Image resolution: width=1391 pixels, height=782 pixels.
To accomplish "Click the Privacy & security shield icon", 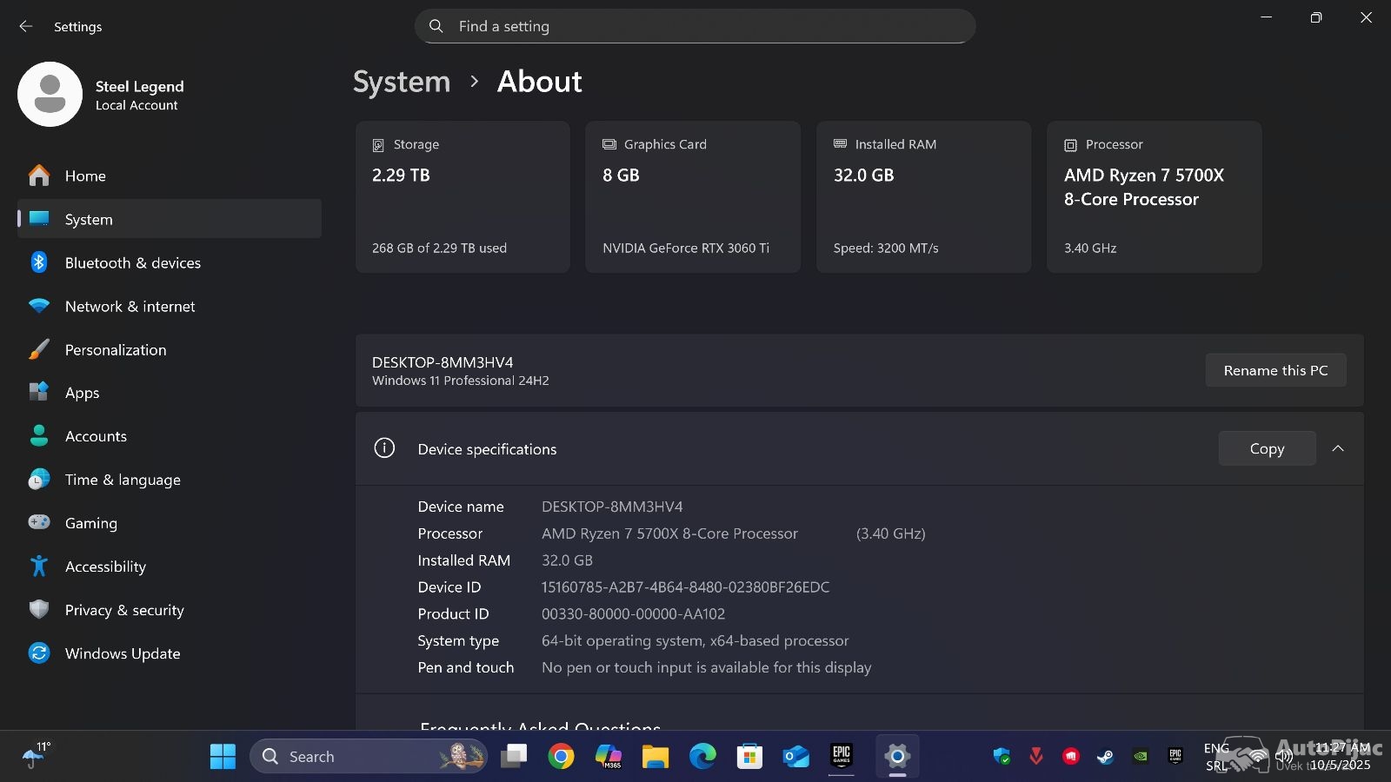I will tap(39, 610).
